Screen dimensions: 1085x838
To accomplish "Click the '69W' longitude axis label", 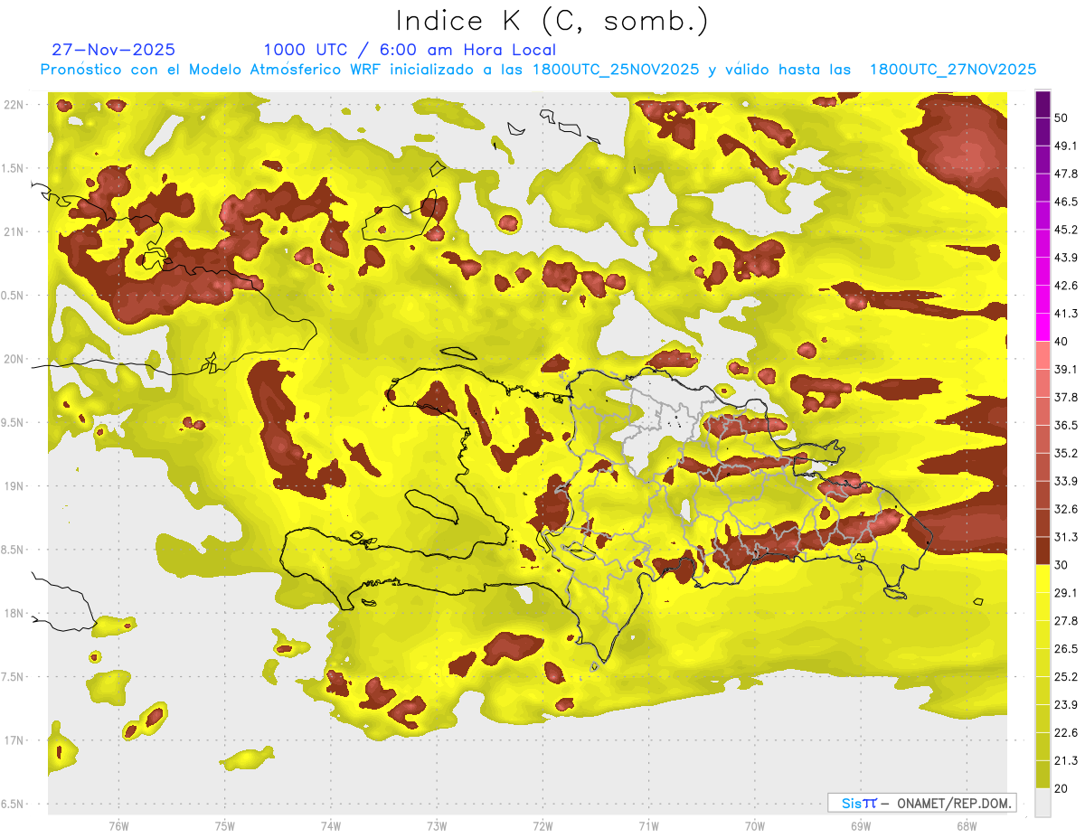I will 860,826.
